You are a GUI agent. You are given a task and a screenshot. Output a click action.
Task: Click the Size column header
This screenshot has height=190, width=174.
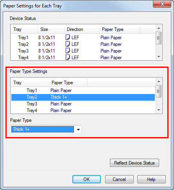click(51, 29)
